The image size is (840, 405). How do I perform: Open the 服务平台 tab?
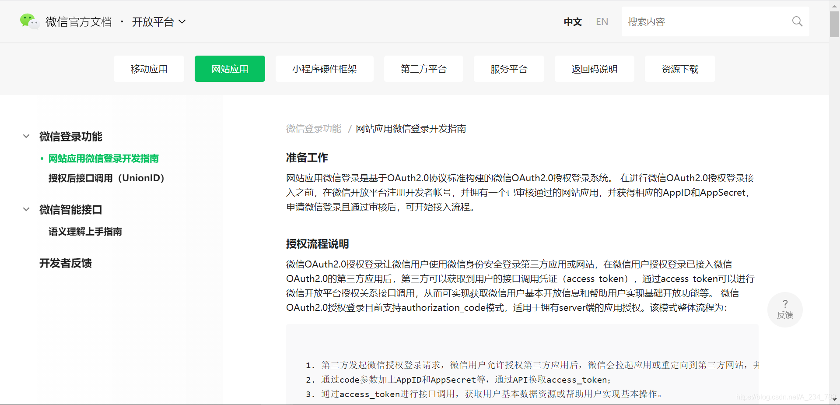coord(509,69)
